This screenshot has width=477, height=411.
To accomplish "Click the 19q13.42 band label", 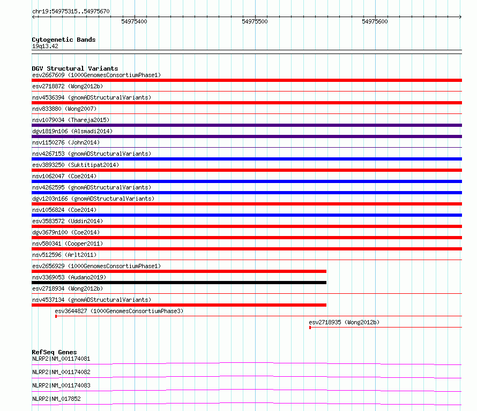I will (45, 46).
